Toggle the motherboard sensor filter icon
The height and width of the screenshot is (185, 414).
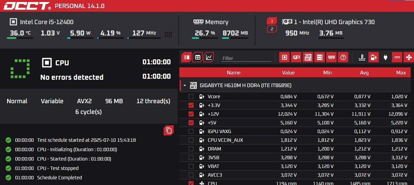308,57
